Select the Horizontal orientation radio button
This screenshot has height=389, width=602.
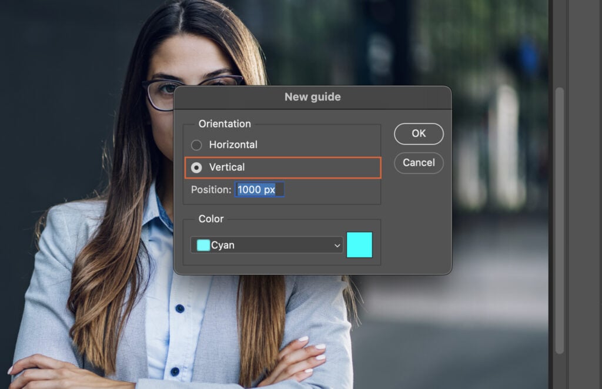(196, 145)
